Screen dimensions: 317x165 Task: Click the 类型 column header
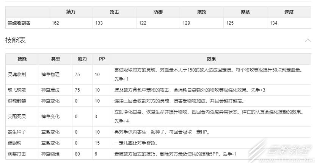pyautogui.click(x=56, y=59)
